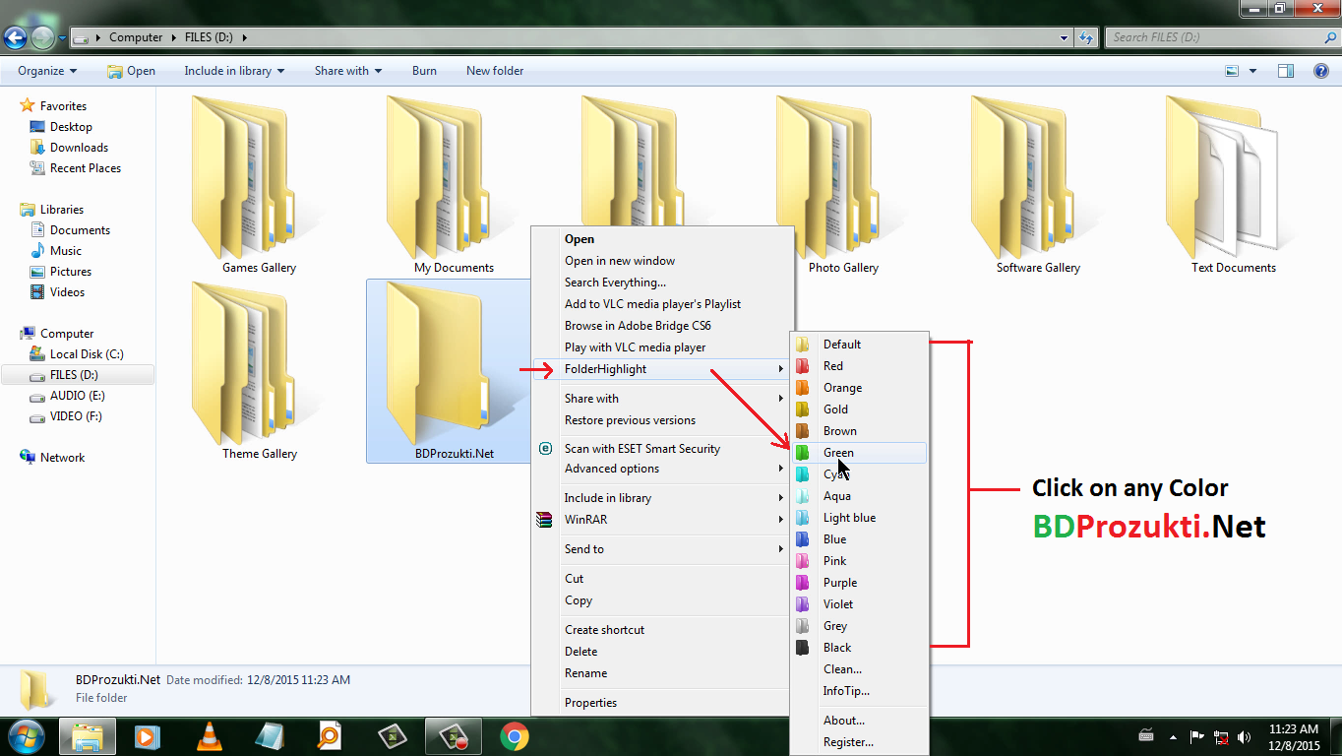Viewport: 1342px width, 756px height.
Task: Click the Back navigation arrow
Action: (x=16, y=38)
